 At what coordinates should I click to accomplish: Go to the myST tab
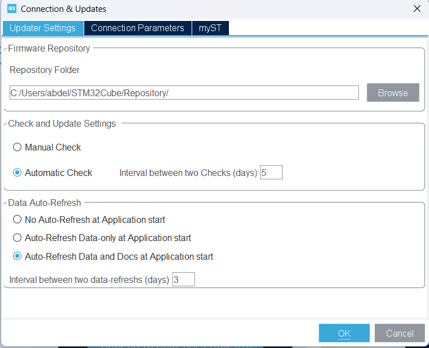point(210,28)
